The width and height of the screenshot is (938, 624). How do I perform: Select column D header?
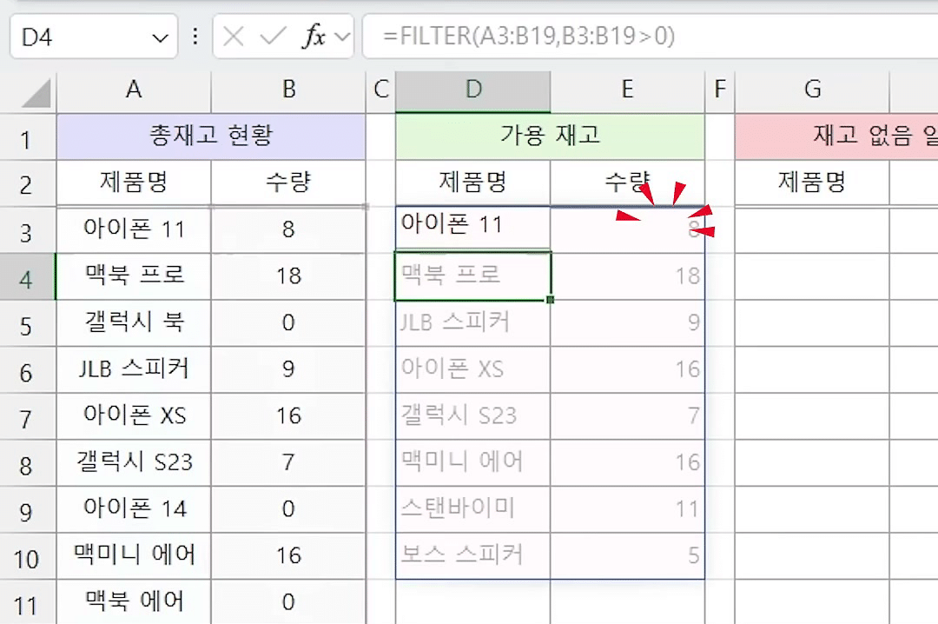pyautogui.click(x=472, y=90)
